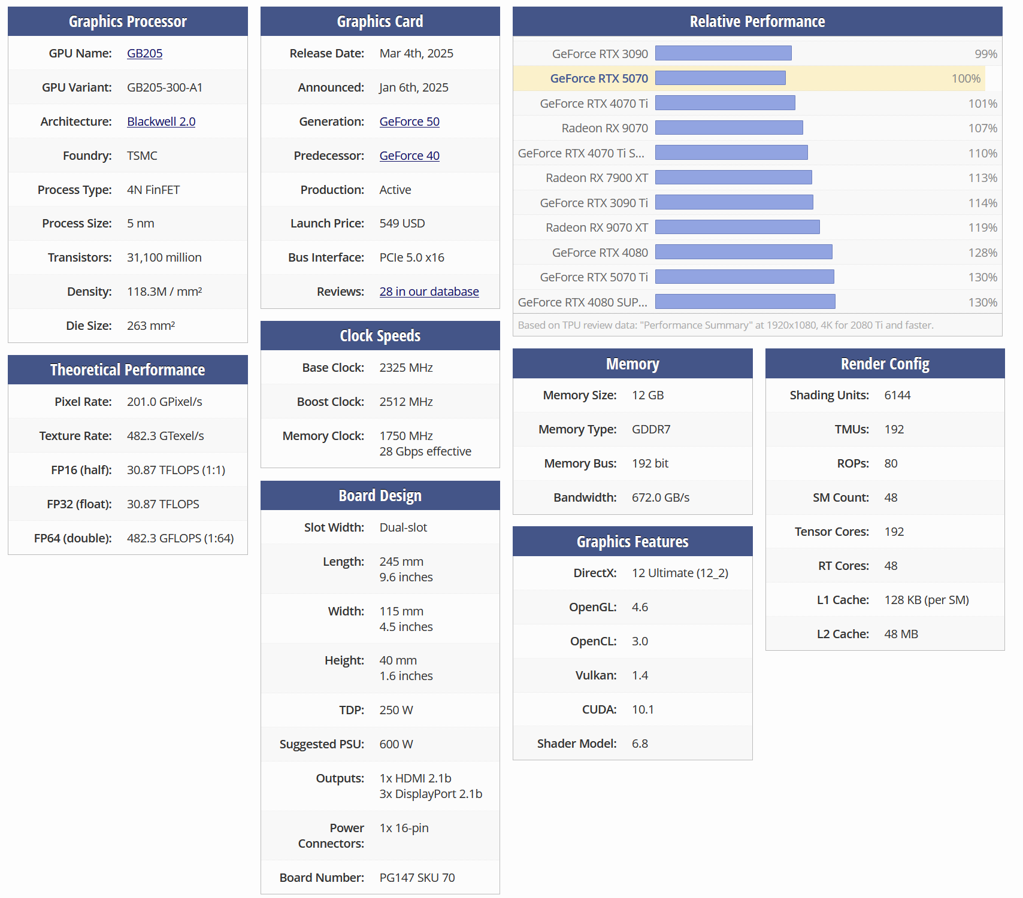1023x898 pixels.
Task: Click the Die Size value 263 mm²
Action: coord(151,326)
